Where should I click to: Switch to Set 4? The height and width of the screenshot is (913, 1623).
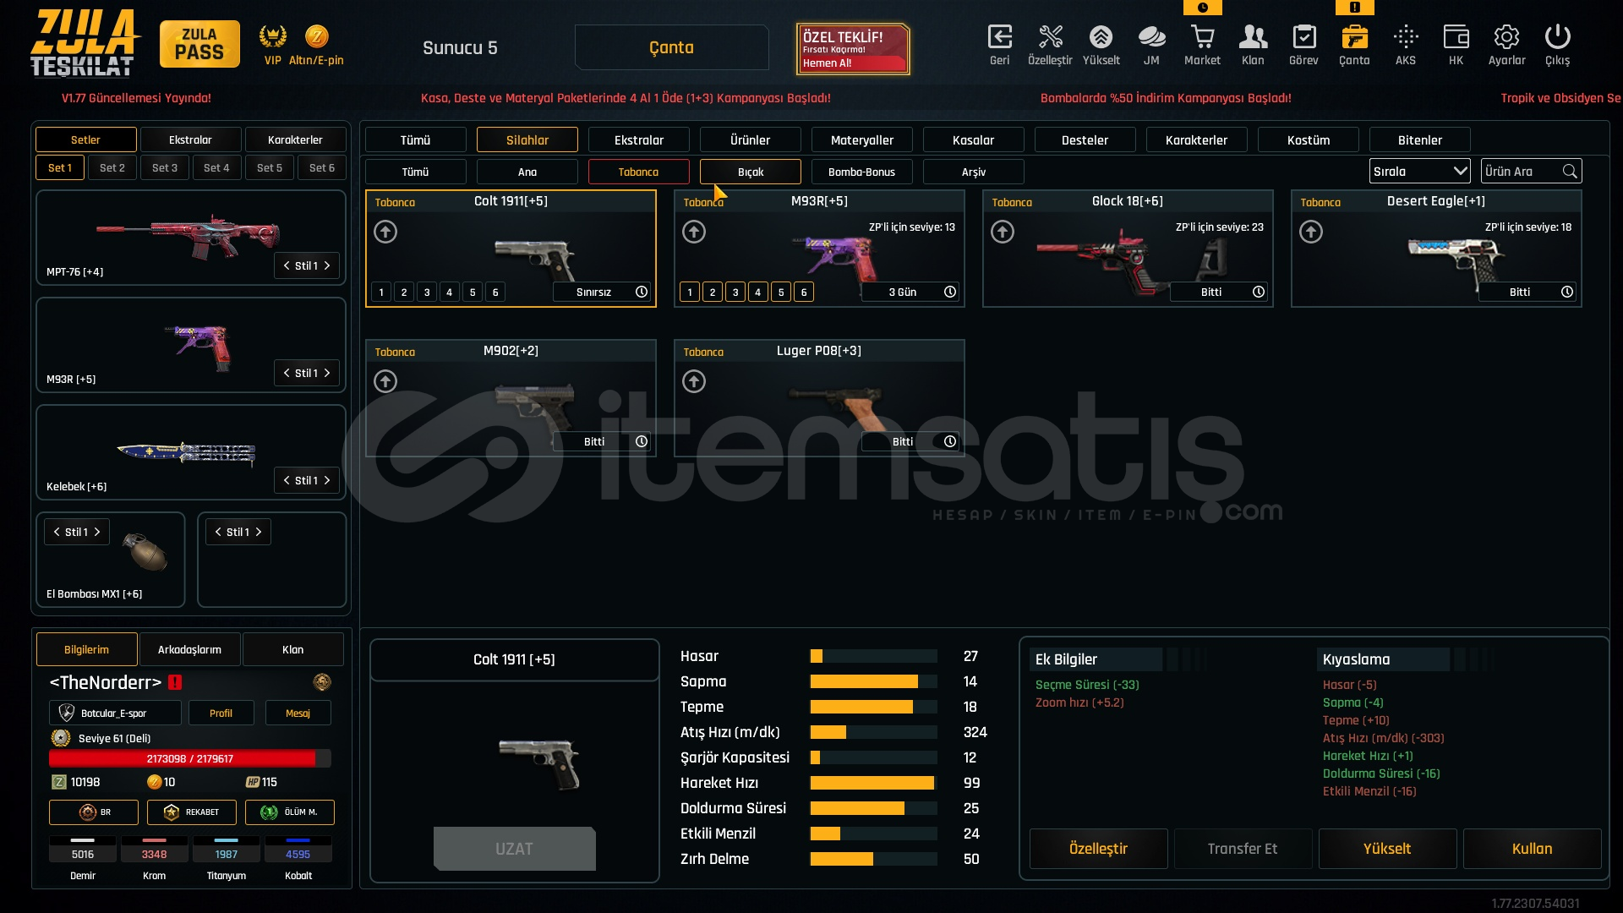pyautogui.click(x=216, y=167)
